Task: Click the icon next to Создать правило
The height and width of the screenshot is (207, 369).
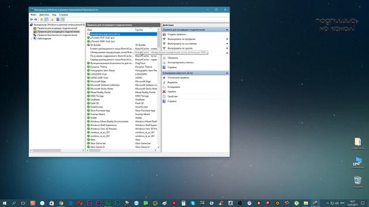Action: click(x=164, y=34)
